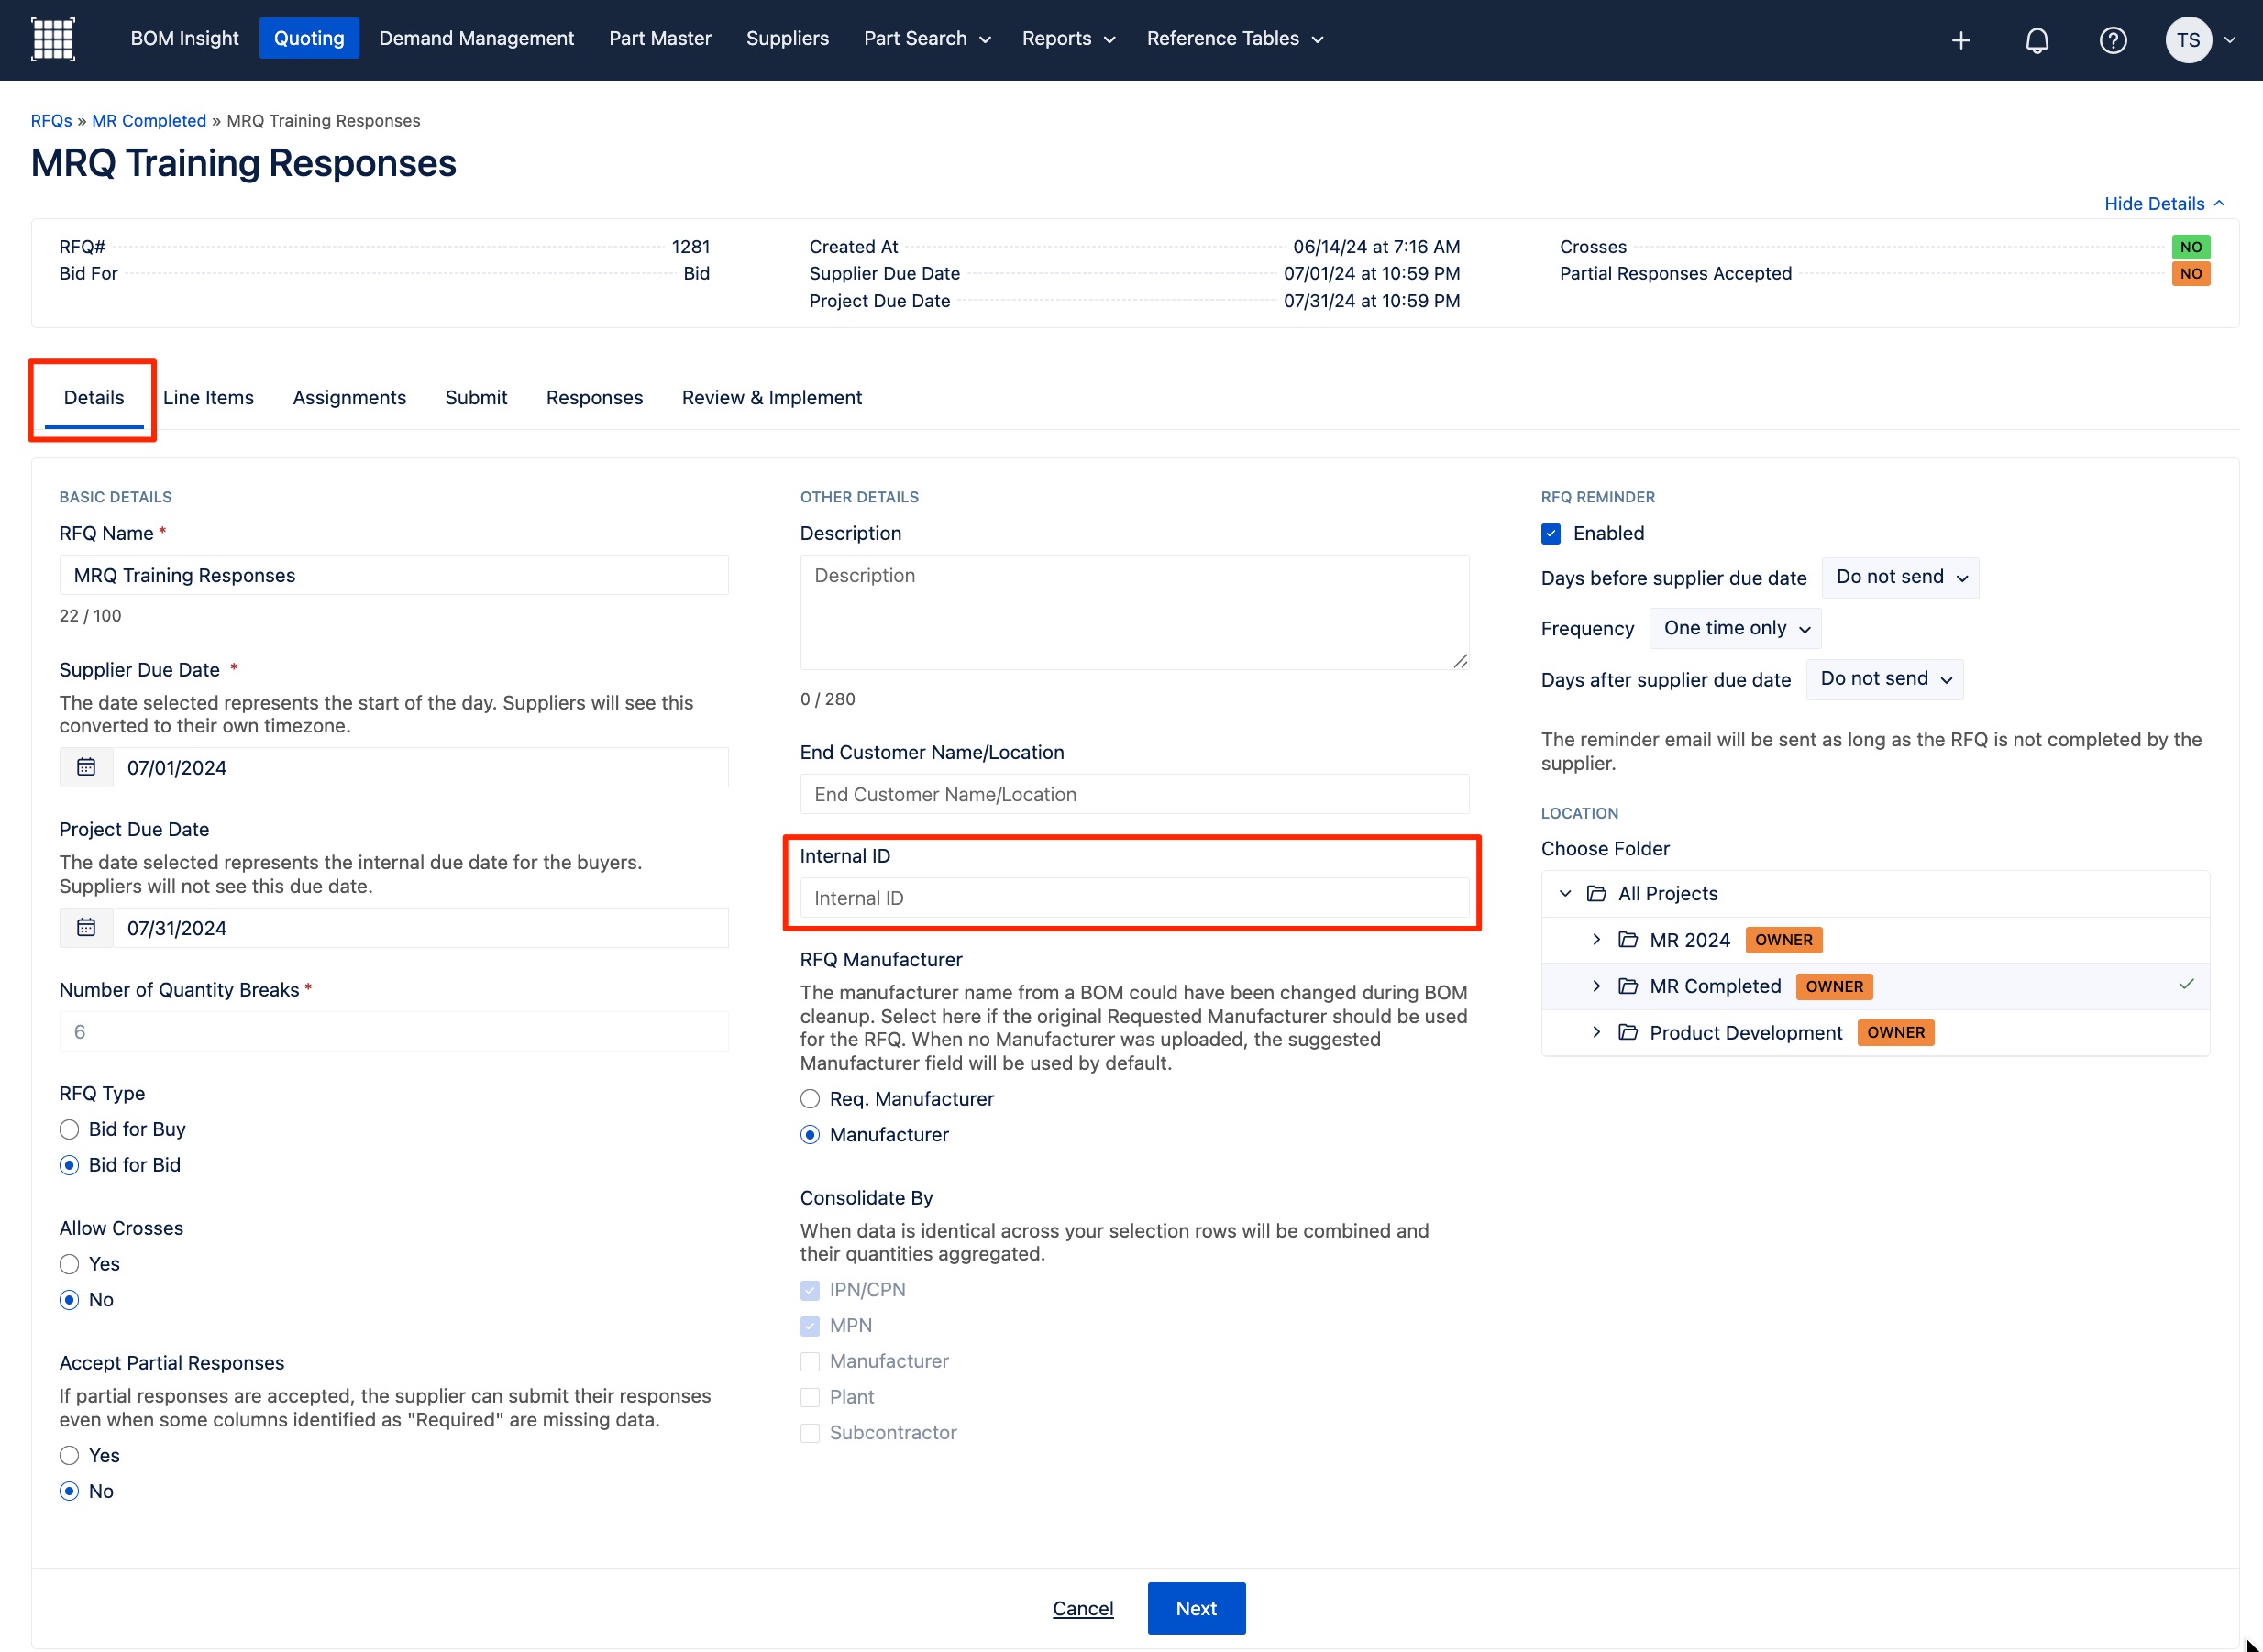Open calendar icon for Project Due Date
2263x1652 pixels.
click(86, 928)
